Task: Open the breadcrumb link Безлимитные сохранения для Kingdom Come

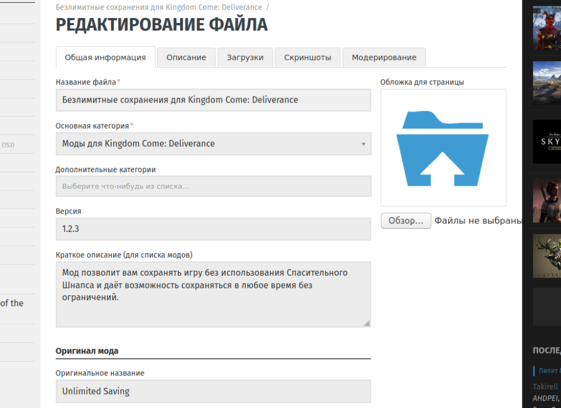Action: (159, 7)
